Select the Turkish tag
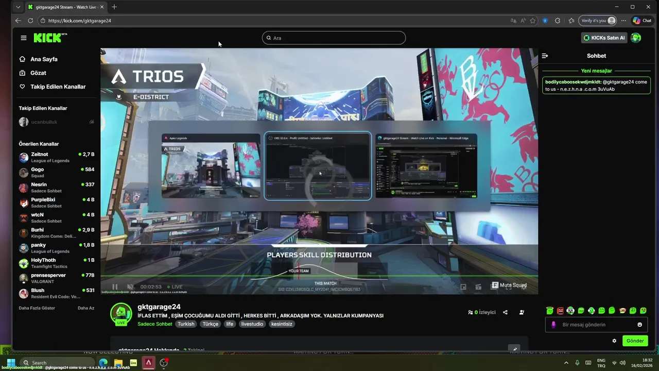Viewport: 659px width, 371px height. coord(186,324)
